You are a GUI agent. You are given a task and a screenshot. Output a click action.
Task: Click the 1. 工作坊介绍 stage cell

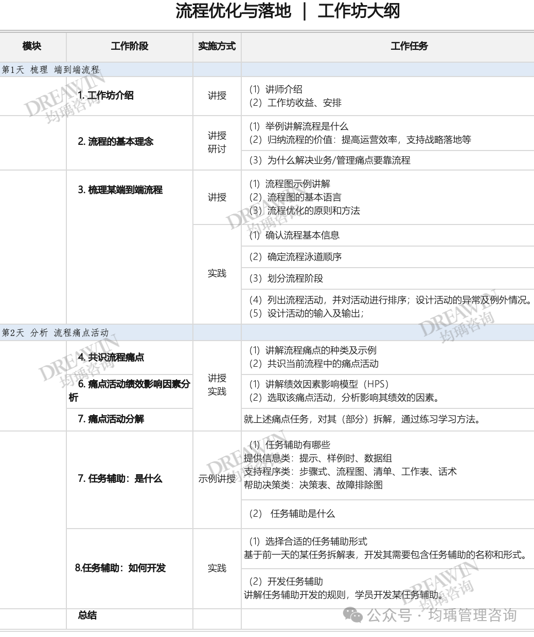click(106, 96)
